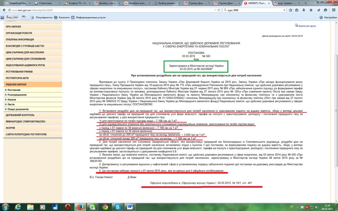The height and width of the screenshot is (211, 338).
Task: Go to the browser home page icon
Action: (311, 10)
